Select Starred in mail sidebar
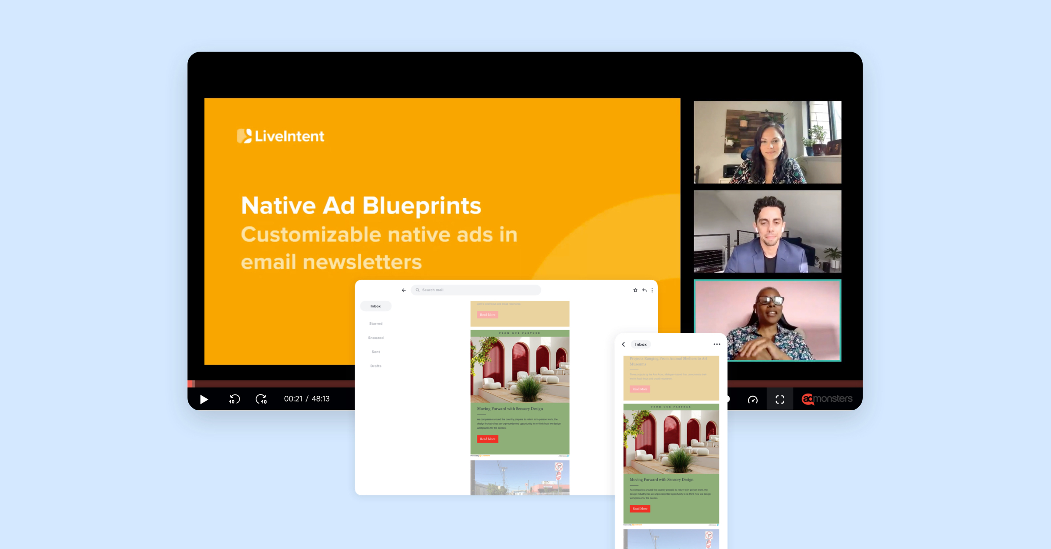 376,324
